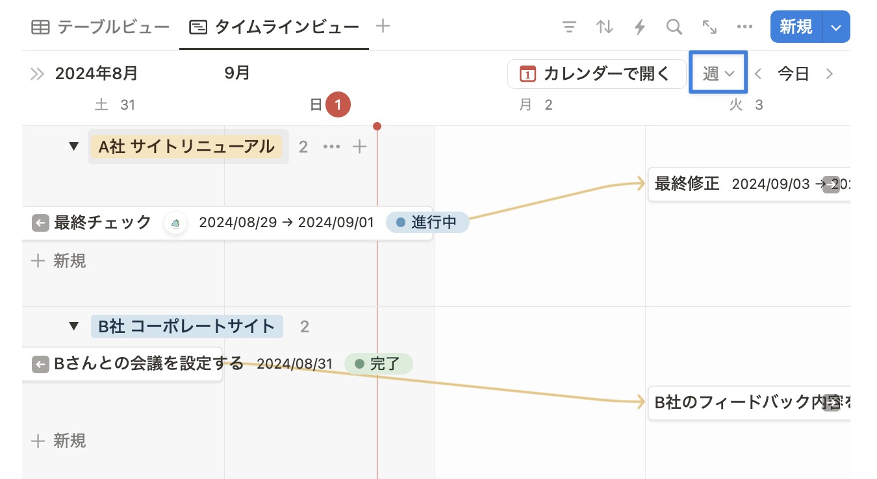The height and width of the screenshot is (479, 877).
Task: Open the sort arrows icon
Action: click(x=605, y=27)
